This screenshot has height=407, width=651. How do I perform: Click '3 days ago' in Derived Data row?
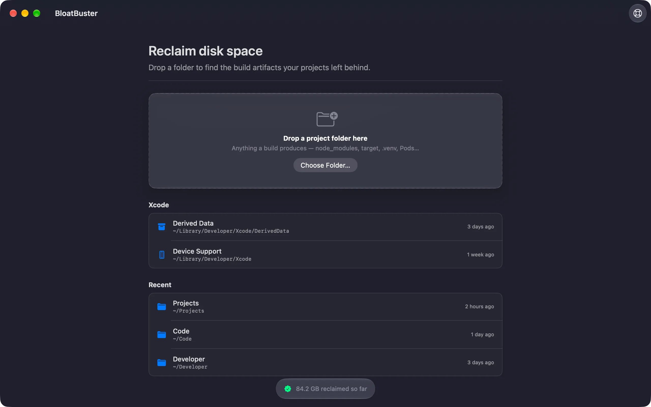tap(480, 227)
